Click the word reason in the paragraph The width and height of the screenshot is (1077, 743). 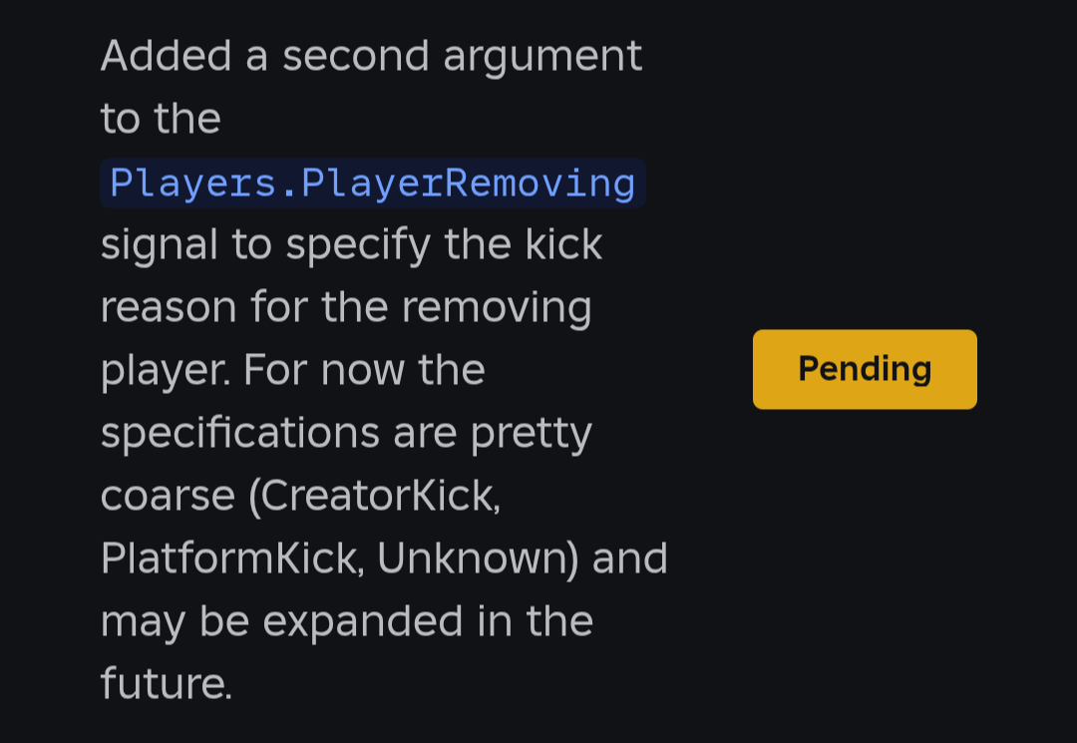[x=169, y=307]
